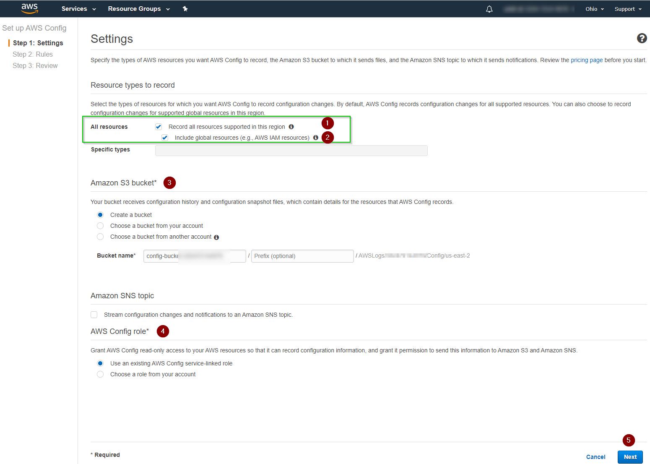Go to Step 2: Rules

(x=33, y=54)
